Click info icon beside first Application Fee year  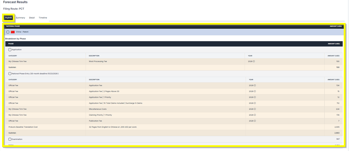tap(254, 85)
